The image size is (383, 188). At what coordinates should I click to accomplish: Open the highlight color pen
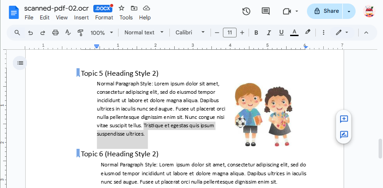(x=307, y=32)
